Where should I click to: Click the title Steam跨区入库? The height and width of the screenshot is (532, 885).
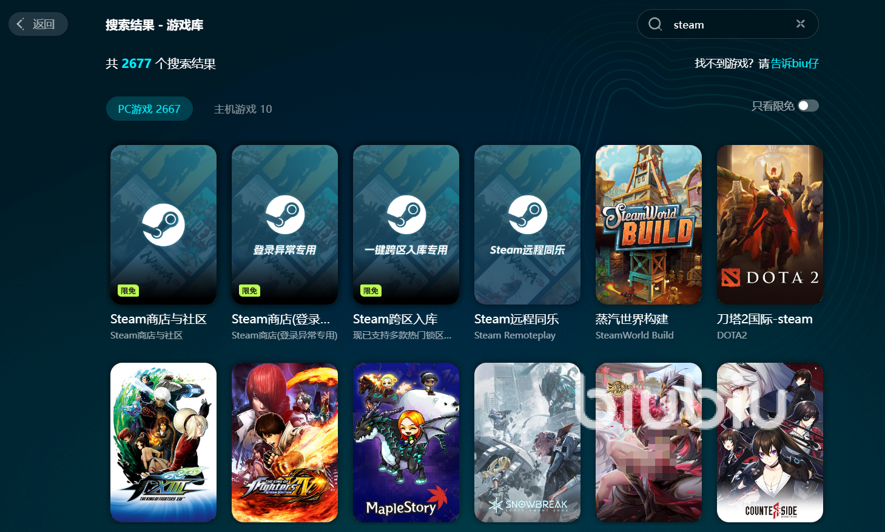pyautogui.click(x=395, y=319)
